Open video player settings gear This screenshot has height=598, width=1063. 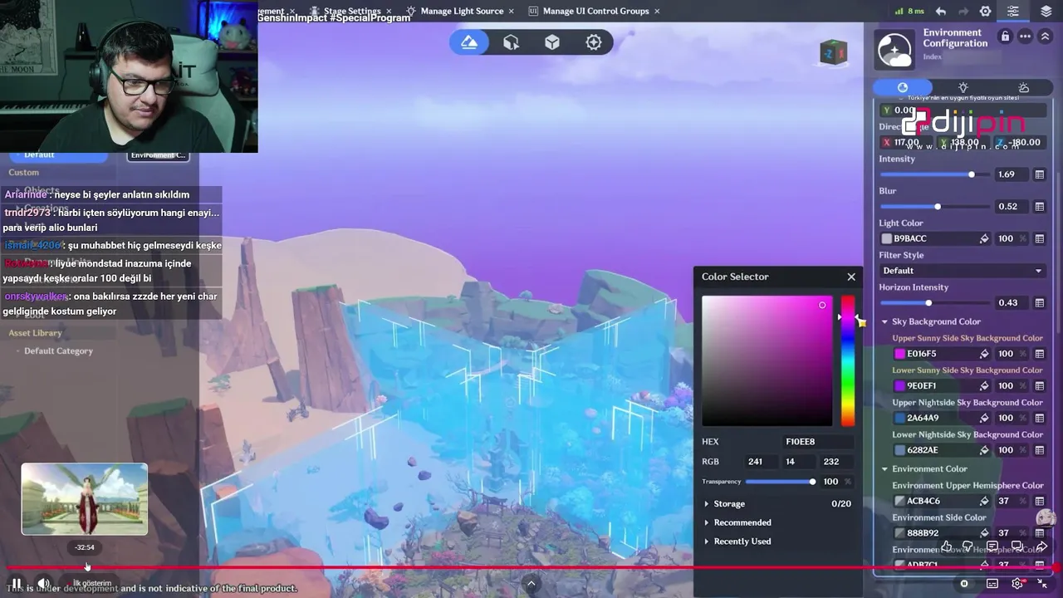click(x=1017, y=584)
